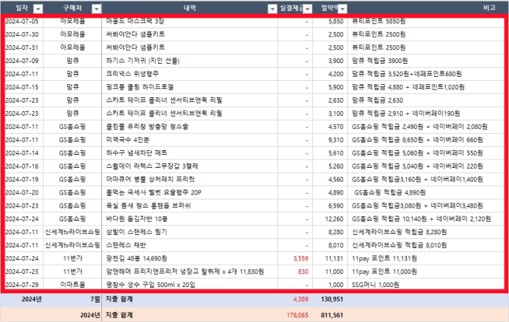Screen dimensions: 509x322
Task: Click the 삼발이 스텐레스 찜기 cell
Action: click(136, 232)
